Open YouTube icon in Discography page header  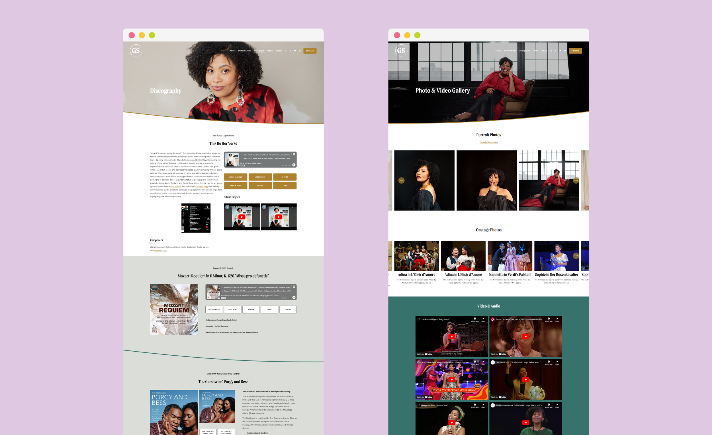[x=295, y=51]
